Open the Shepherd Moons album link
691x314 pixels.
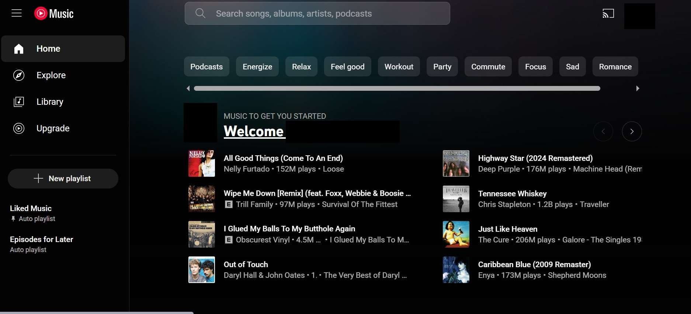point(577,275)
